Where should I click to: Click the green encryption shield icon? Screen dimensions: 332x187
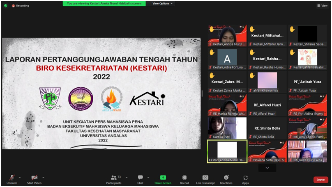coord(6,6)
